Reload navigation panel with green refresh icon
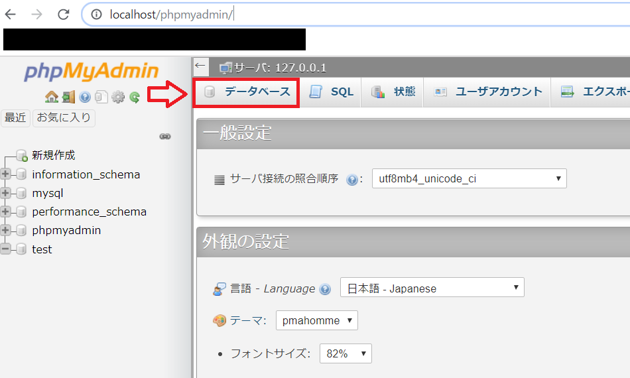This screenshot has width=630, height=378. [135, 97]
